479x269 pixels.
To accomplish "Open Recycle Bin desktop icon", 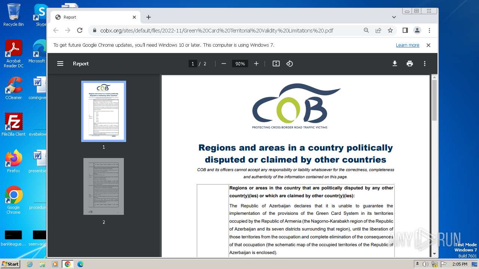I will 13,15.
